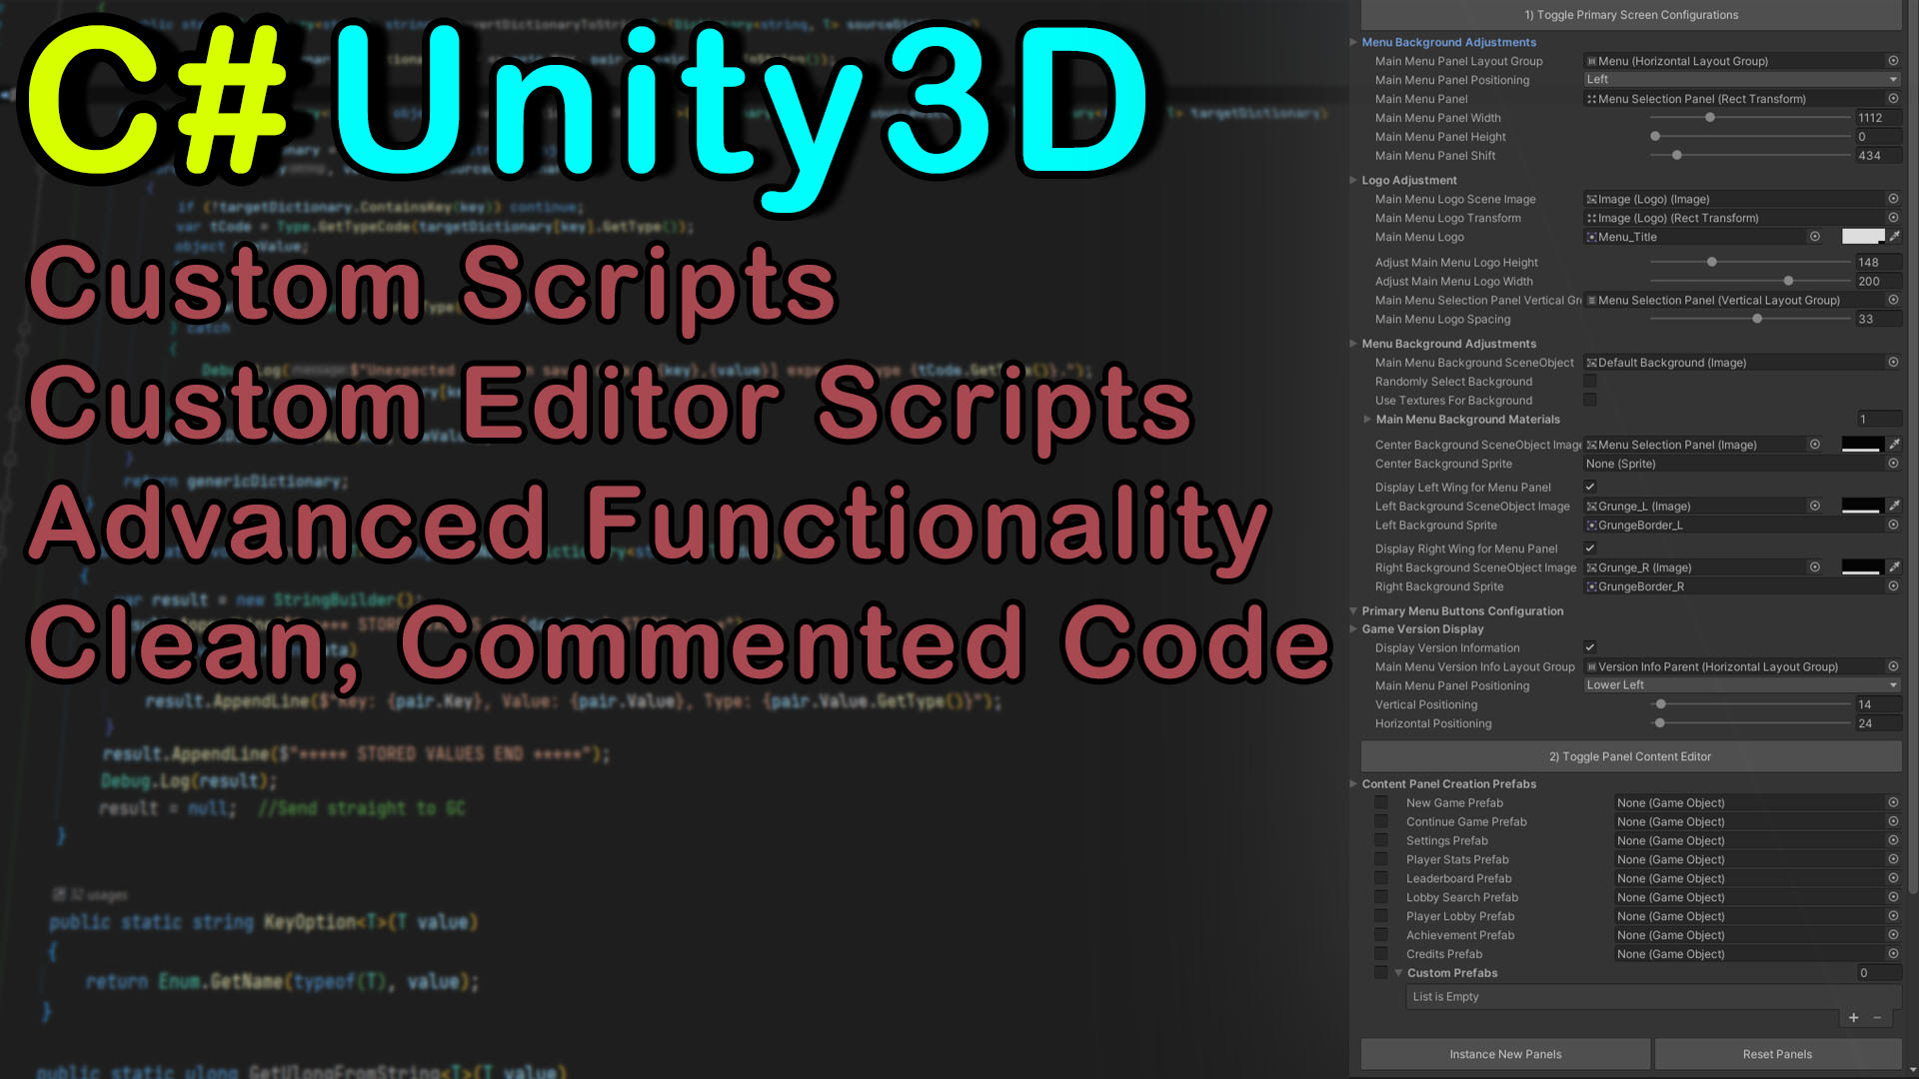The height and width of the screenshot is (1079, 1919).
Task: Click the Reset Panels button
Action: pyautogui.click(x=1777, y=1054)
